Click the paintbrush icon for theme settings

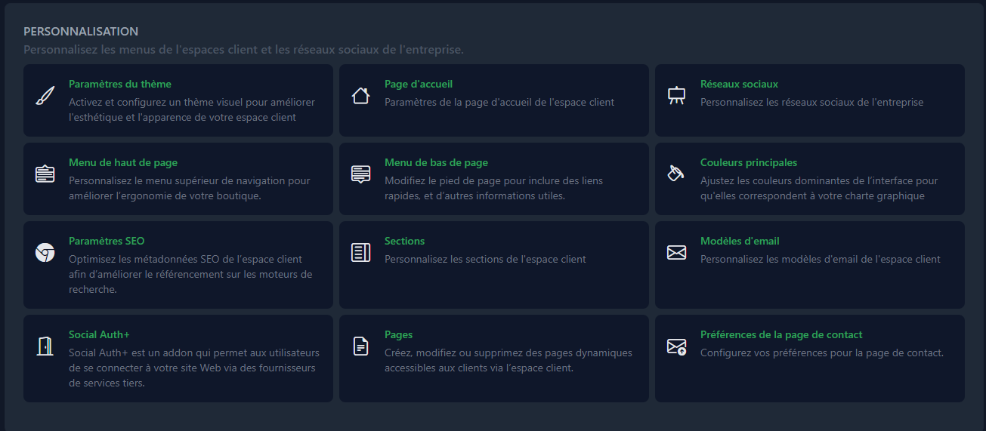click(45, 96)
